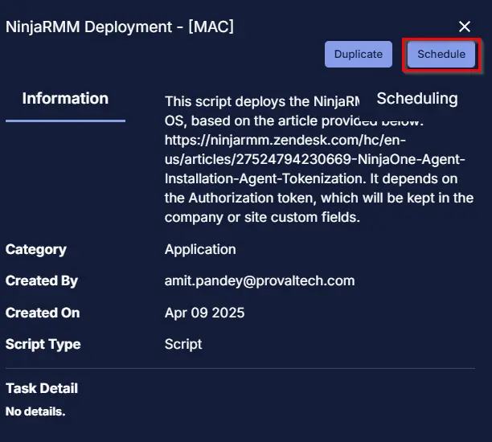The image size is (492, 442).
Task: Click the Task Detail heading
Action: coord(42,388)
